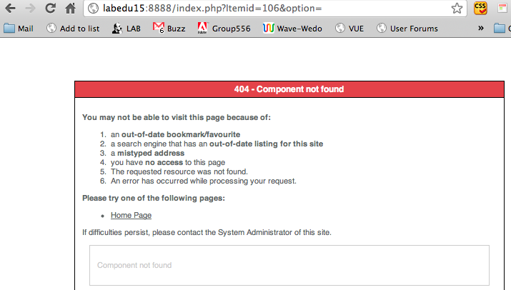Open the browser home page icon
The width and height of the screenshot is (511, 290).
point(70,8)
